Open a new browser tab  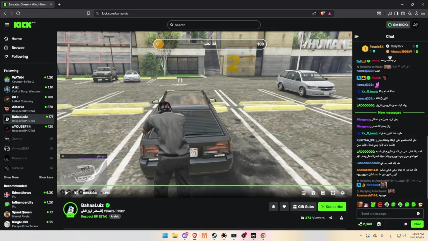coord(59,4)
